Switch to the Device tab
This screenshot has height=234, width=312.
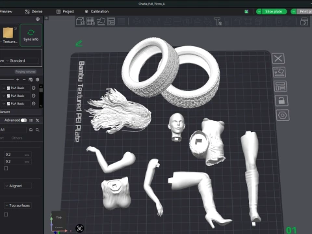pos(34,12)
